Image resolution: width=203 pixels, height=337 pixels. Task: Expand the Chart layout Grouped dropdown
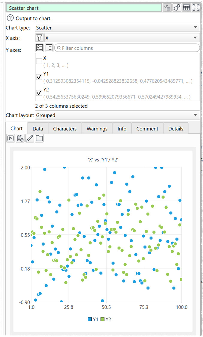[117, 115]
